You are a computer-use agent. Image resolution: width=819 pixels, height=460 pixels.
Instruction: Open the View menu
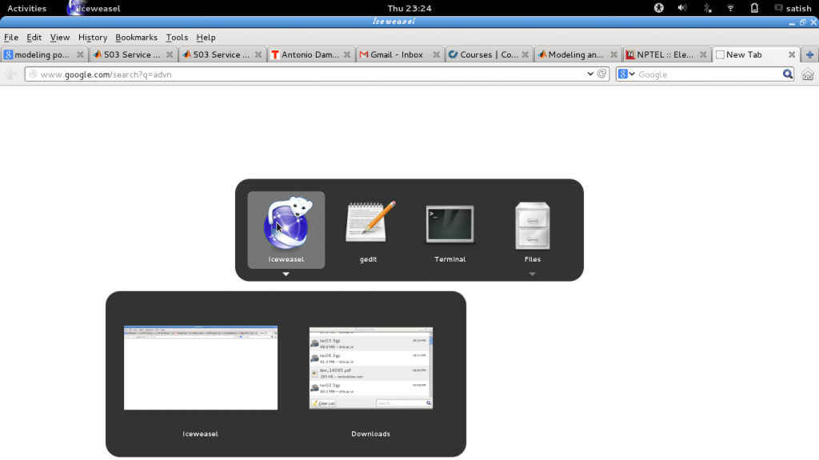click(x=59, y=37)
